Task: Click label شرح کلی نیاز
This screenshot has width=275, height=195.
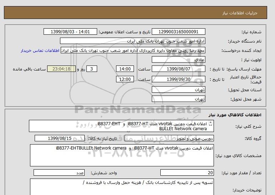Action: click(248, 126)
